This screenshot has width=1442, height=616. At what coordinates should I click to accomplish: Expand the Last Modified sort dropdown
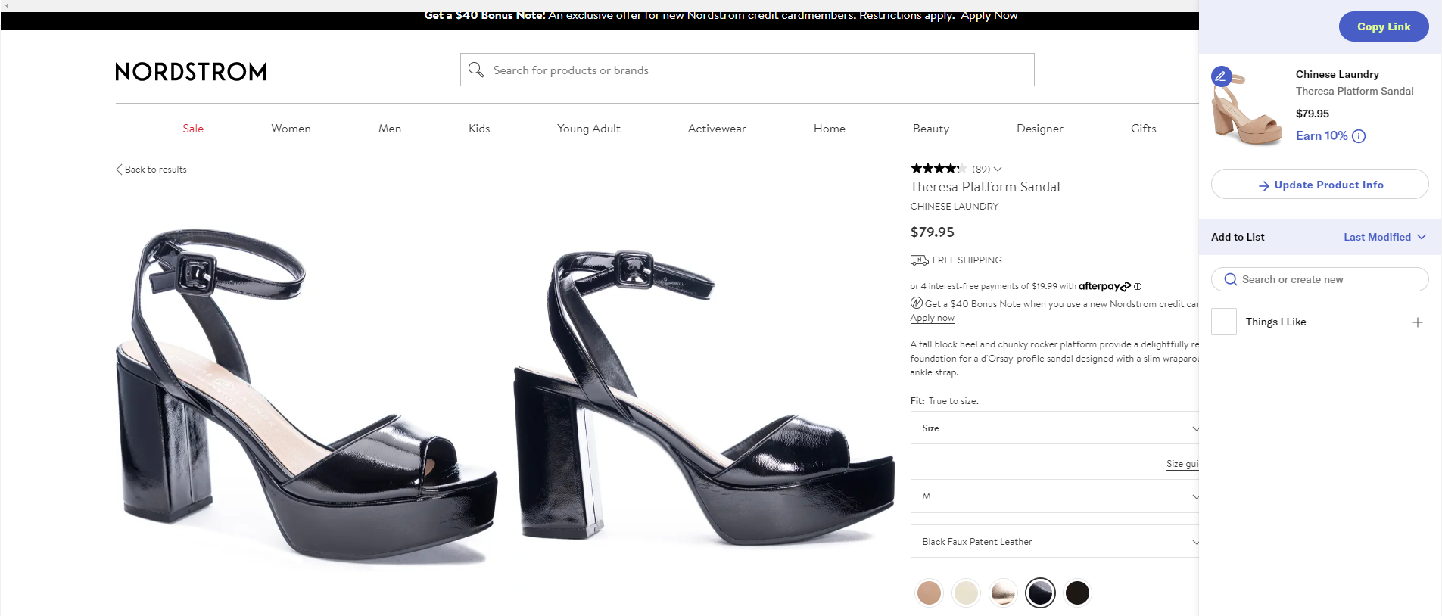point(1384,237)
